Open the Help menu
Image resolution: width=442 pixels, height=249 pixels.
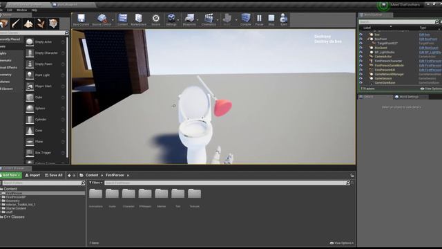pyautogui.click(x=35, y=10)
